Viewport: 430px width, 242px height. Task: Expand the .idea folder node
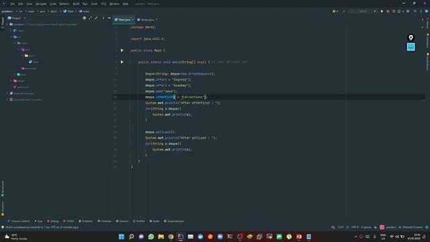point(11,31)
